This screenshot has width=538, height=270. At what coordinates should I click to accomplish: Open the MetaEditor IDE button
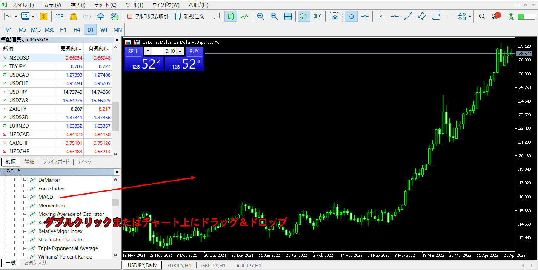(60, 16)
